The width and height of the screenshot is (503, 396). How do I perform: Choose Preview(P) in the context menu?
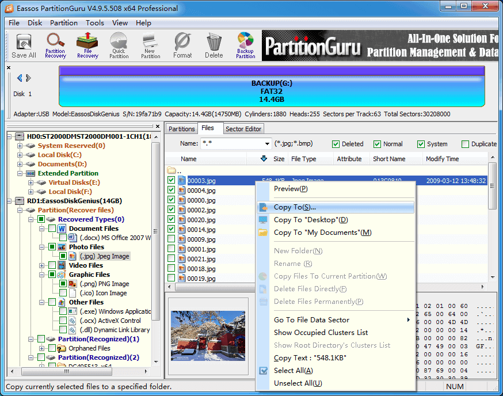point(336,189)
